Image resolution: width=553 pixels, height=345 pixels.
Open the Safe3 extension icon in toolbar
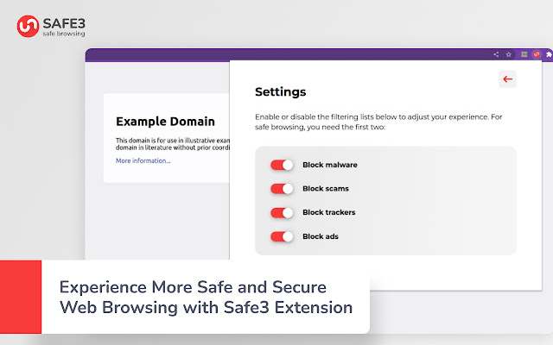pos(537,54)
